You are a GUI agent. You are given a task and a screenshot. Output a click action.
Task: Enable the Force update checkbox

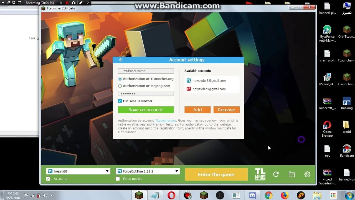(118, 179)
